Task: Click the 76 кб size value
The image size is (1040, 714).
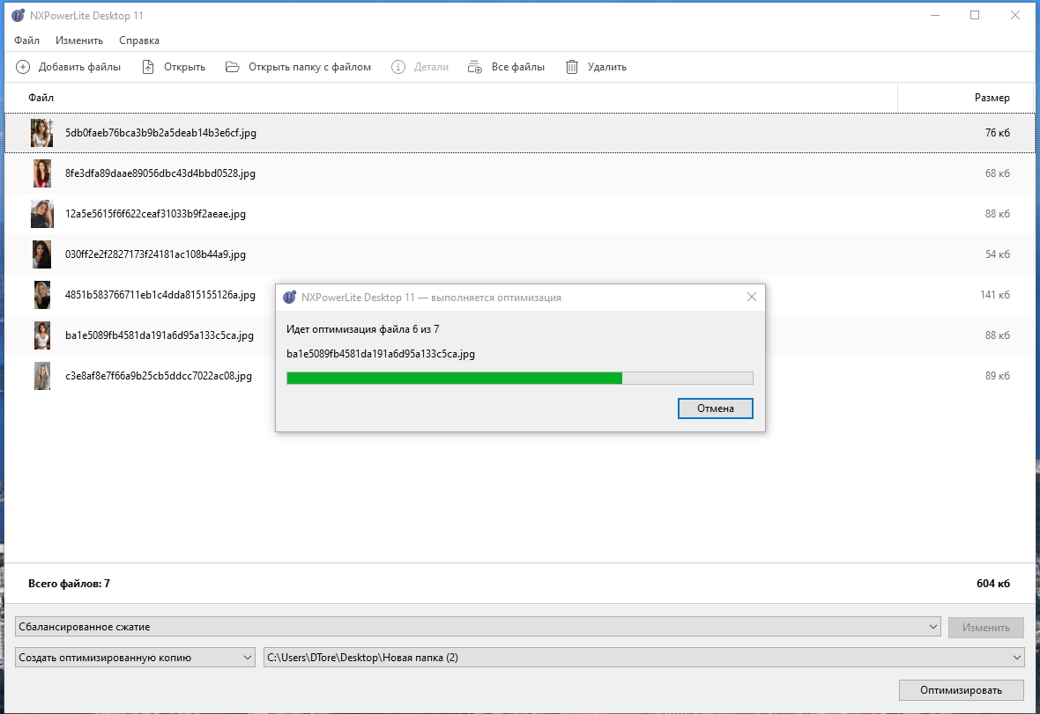Action: tap(997, 133)
